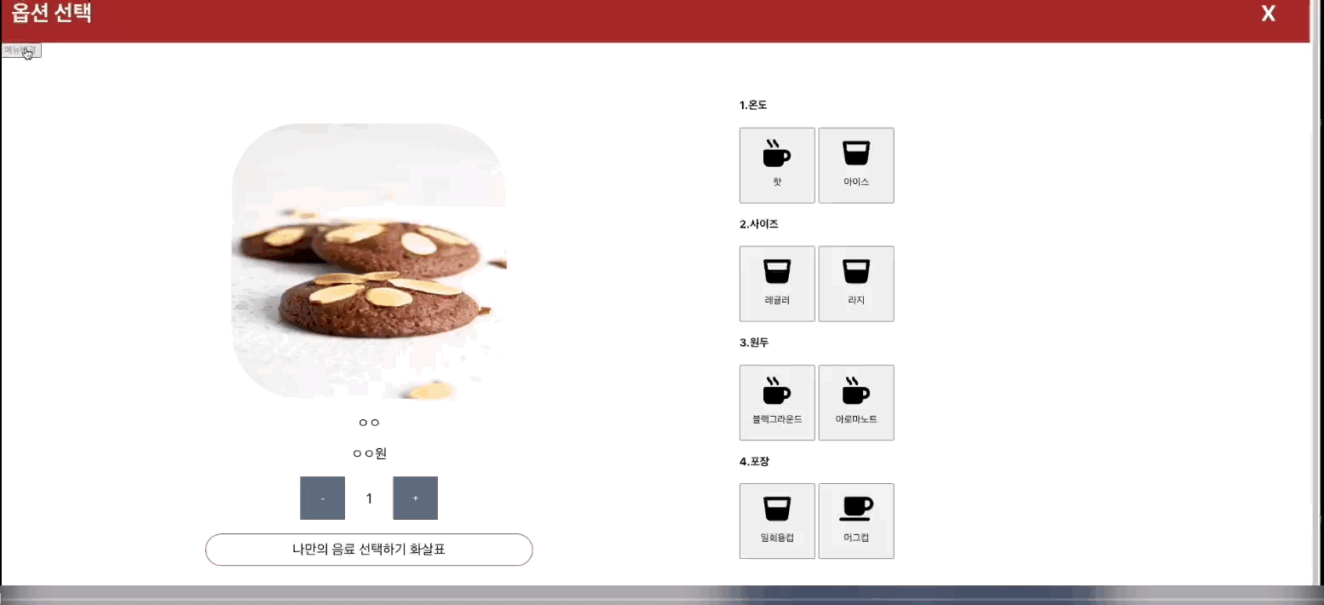Choose the 레귤러 size cup
The image size is (1324, 605).
pyautogui.click(x=777, y=284)
